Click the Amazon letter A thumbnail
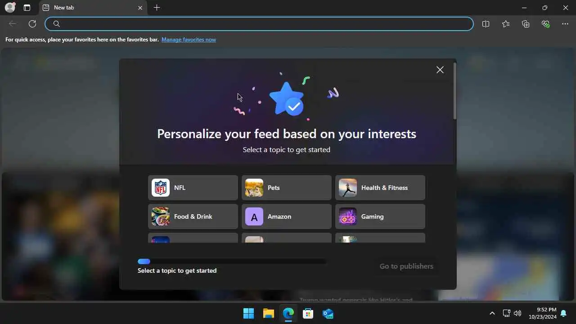Image resolution: width=576 pixels, height=324 pixels. [x=254, y=216]
